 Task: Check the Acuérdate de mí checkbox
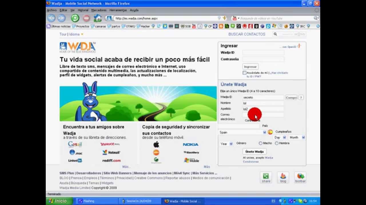pyautogui.click(x=244, y=73)
